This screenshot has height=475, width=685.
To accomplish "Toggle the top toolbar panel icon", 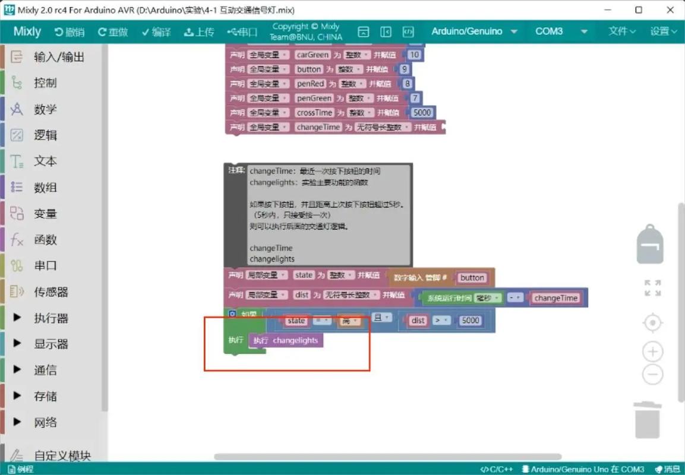I will (x=363, y=31).
